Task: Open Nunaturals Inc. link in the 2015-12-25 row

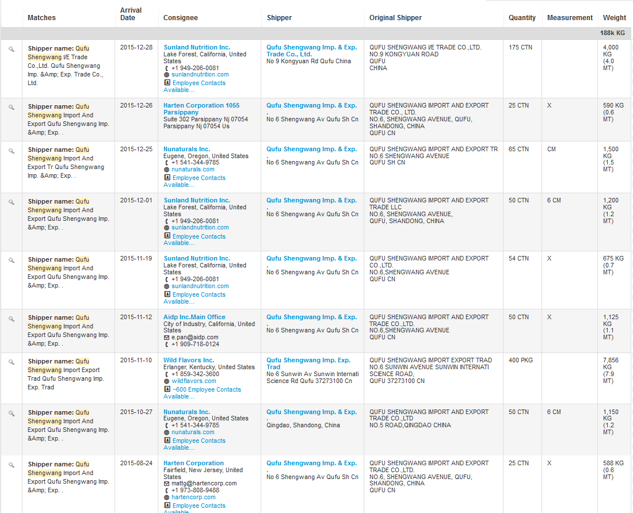Action: pyautogui.click(x=186, y=149)
